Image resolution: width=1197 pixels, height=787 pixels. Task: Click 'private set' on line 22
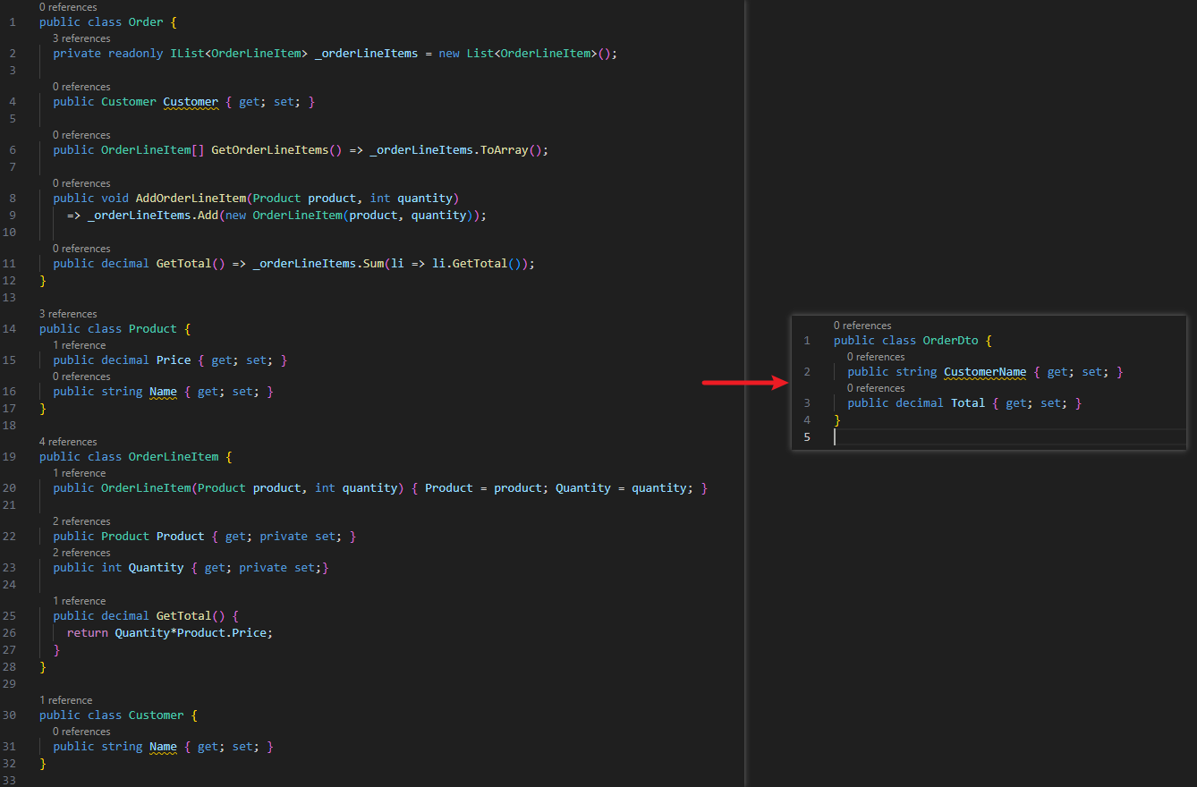[x=297, y=537]
